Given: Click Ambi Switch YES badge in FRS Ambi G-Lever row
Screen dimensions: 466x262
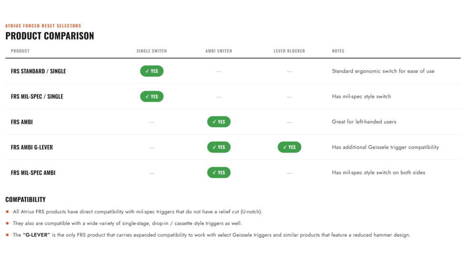Looking at the screenshot, I should 219,147.
